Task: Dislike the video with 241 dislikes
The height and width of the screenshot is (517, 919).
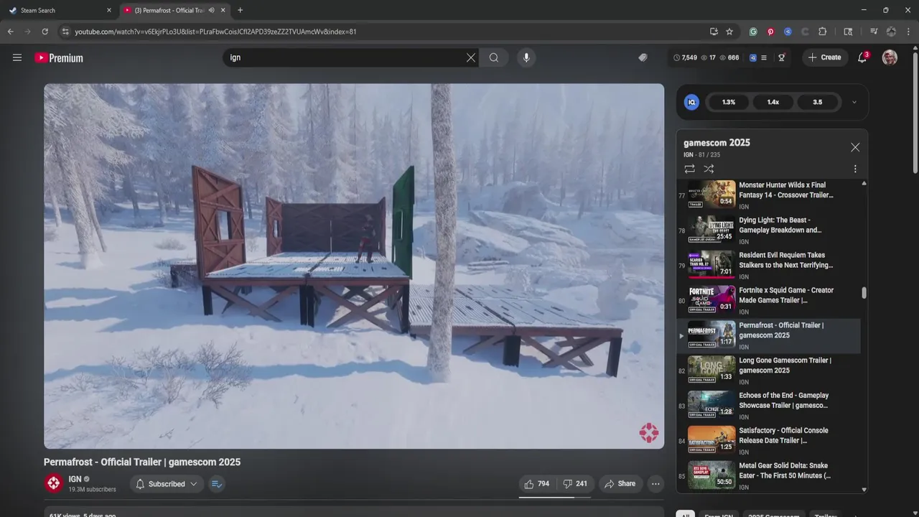Action: (x=575, y=484)
